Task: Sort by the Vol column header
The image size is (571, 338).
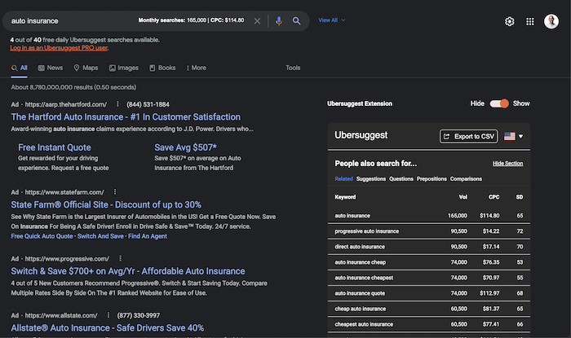Action: 463,197
